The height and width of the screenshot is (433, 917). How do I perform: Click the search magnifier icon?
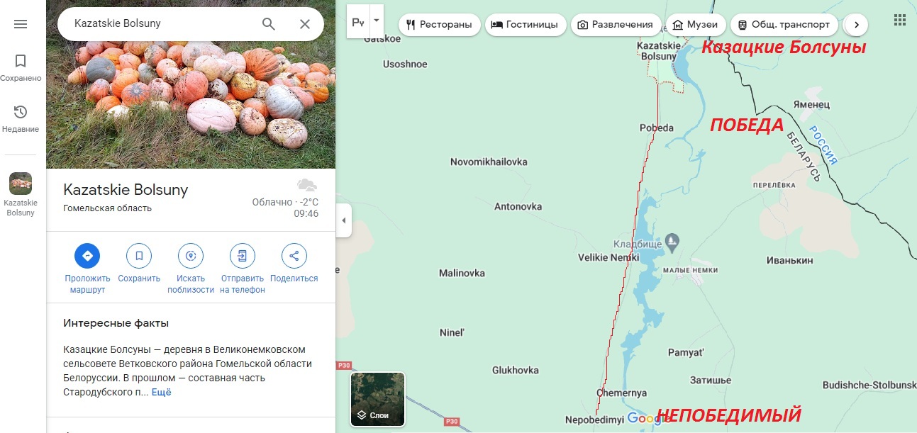pos(269,24)
